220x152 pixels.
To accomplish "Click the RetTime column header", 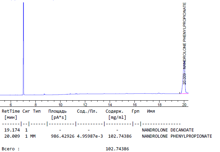I will tap(11, 111).
